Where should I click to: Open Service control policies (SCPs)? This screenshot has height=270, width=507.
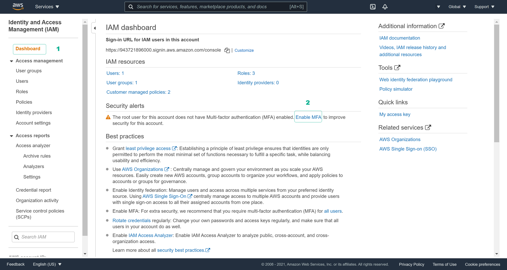(x=40, y=214)
